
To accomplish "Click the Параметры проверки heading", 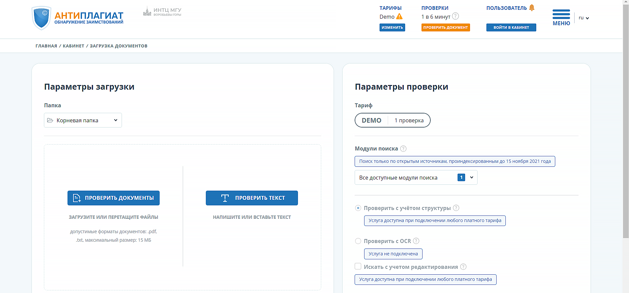I will 401,87.
